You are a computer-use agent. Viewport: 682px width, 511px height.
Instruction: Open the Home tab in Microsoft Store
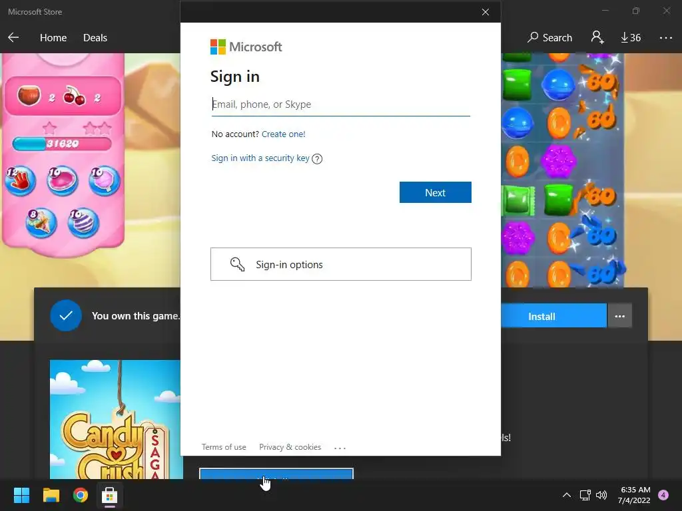click(x=53, y=38)
